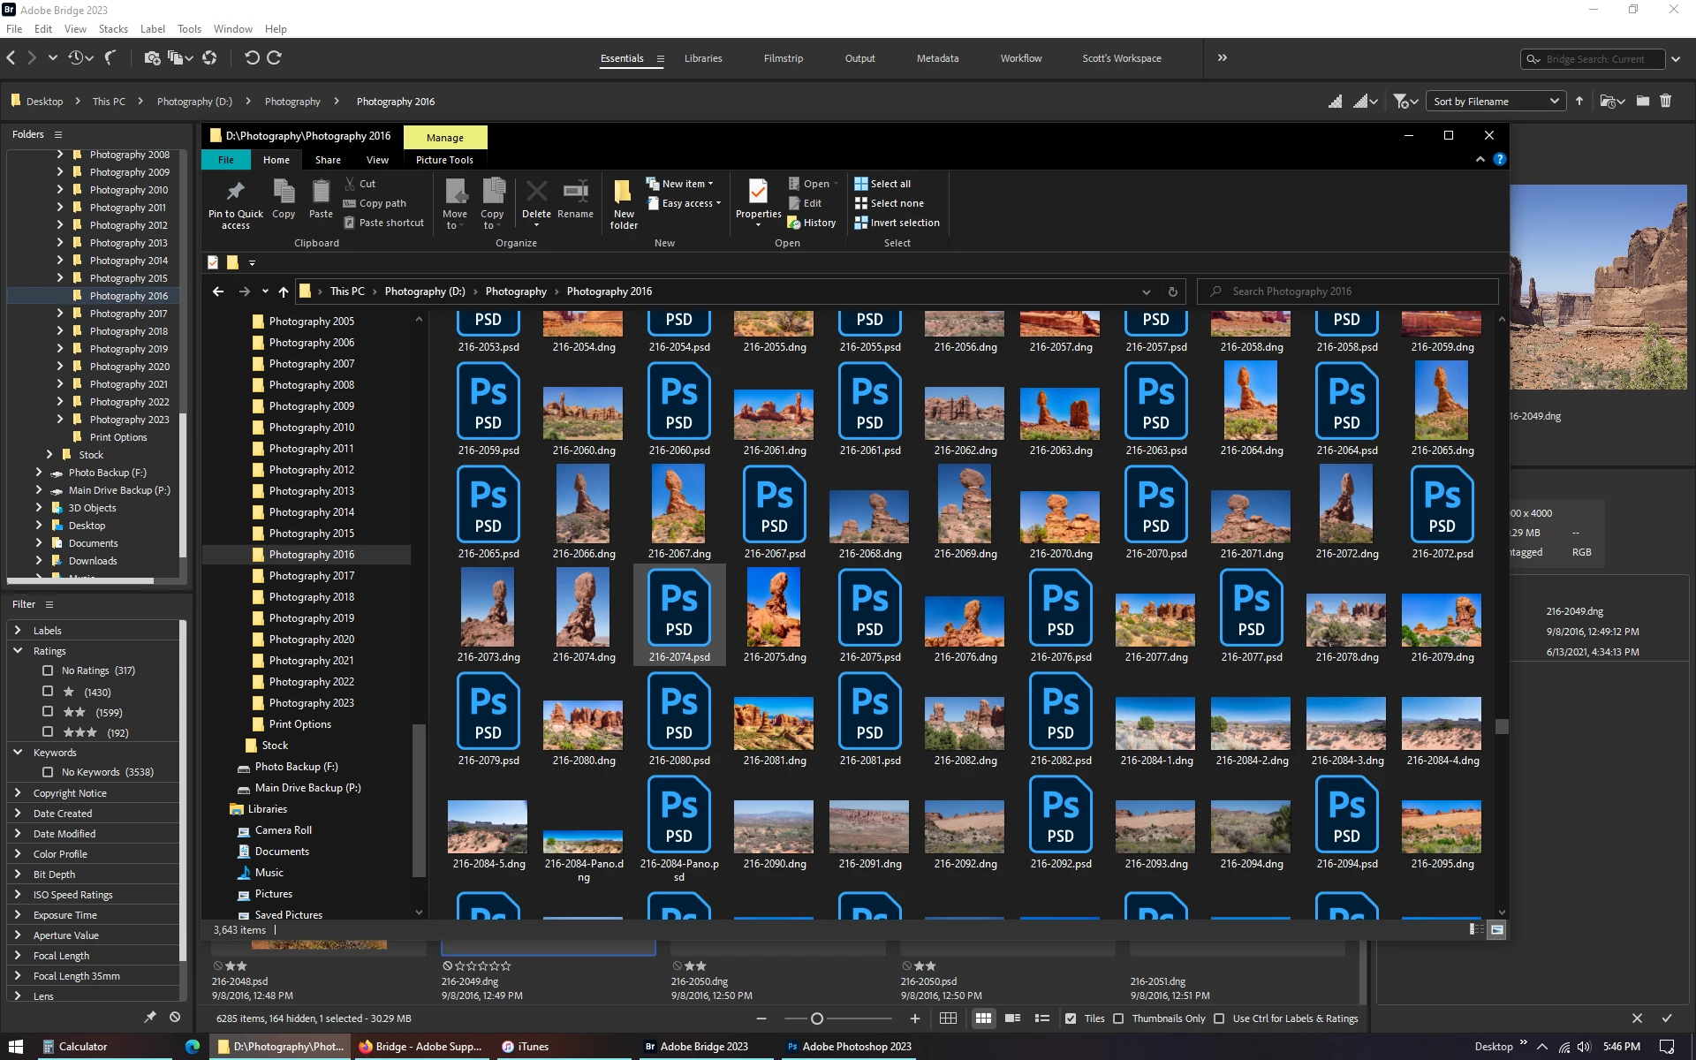Switch to the Filmstrip workspace

[783, 58]
